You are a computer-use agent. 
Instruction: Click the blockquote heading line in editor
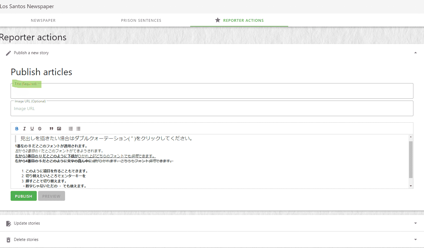coord(107,139)
